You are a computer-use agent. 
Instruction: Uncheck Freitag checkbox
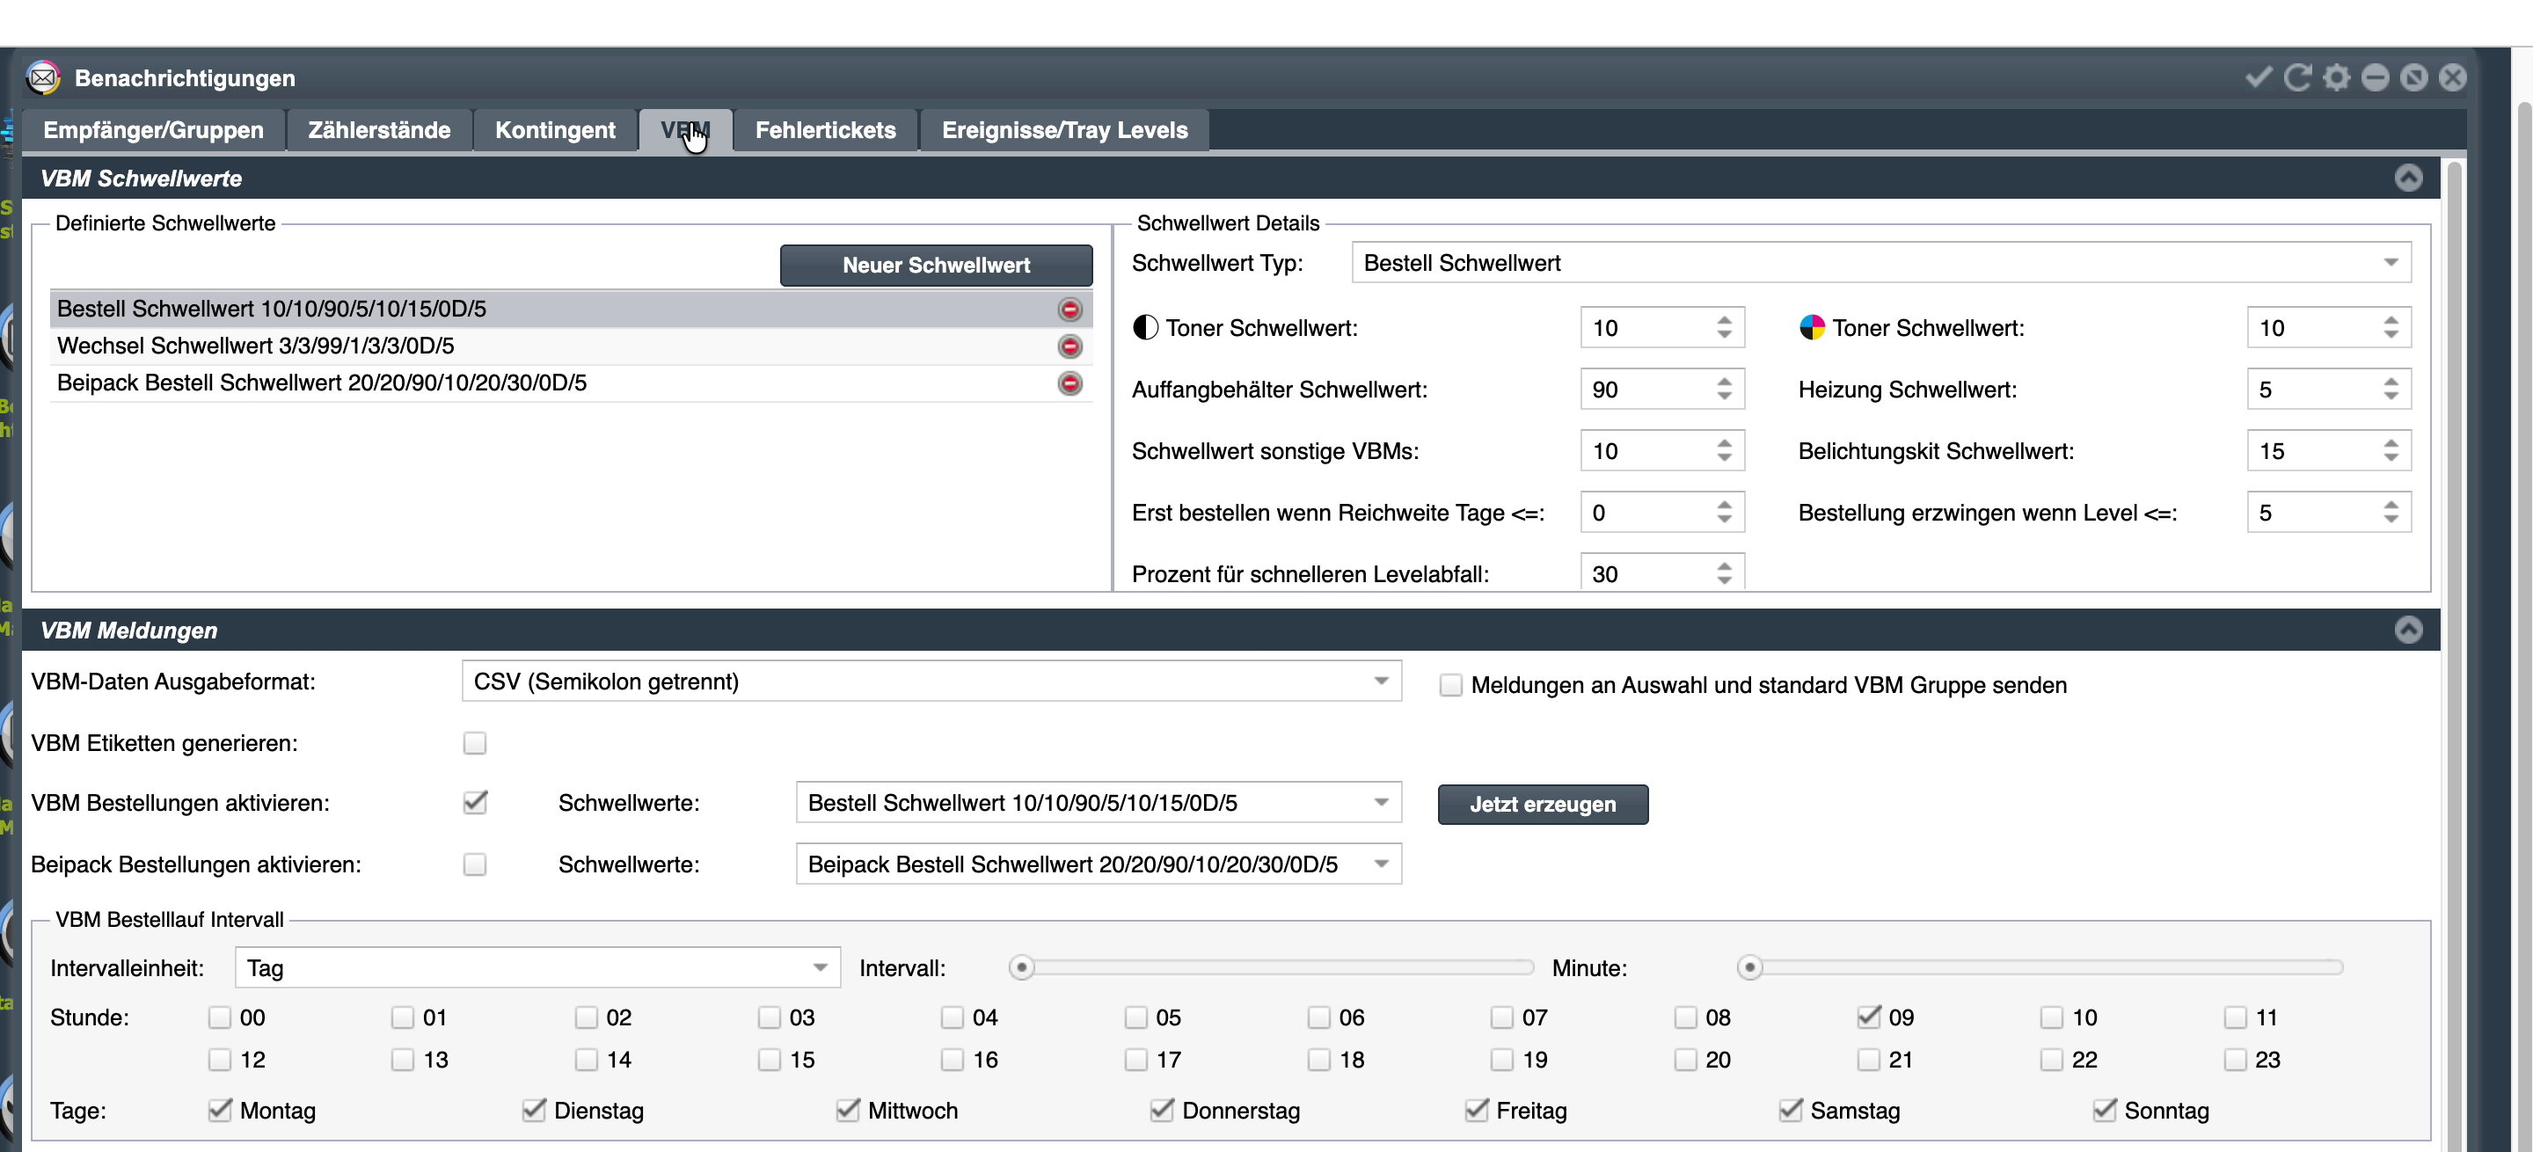1476,1111
